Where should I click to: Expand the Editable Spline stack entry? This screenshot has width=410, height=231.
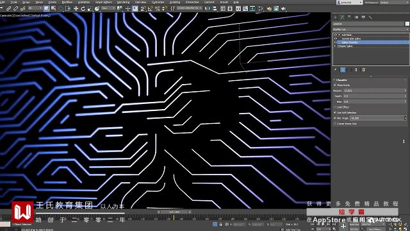pyautogui.click(x=335, y=46)
